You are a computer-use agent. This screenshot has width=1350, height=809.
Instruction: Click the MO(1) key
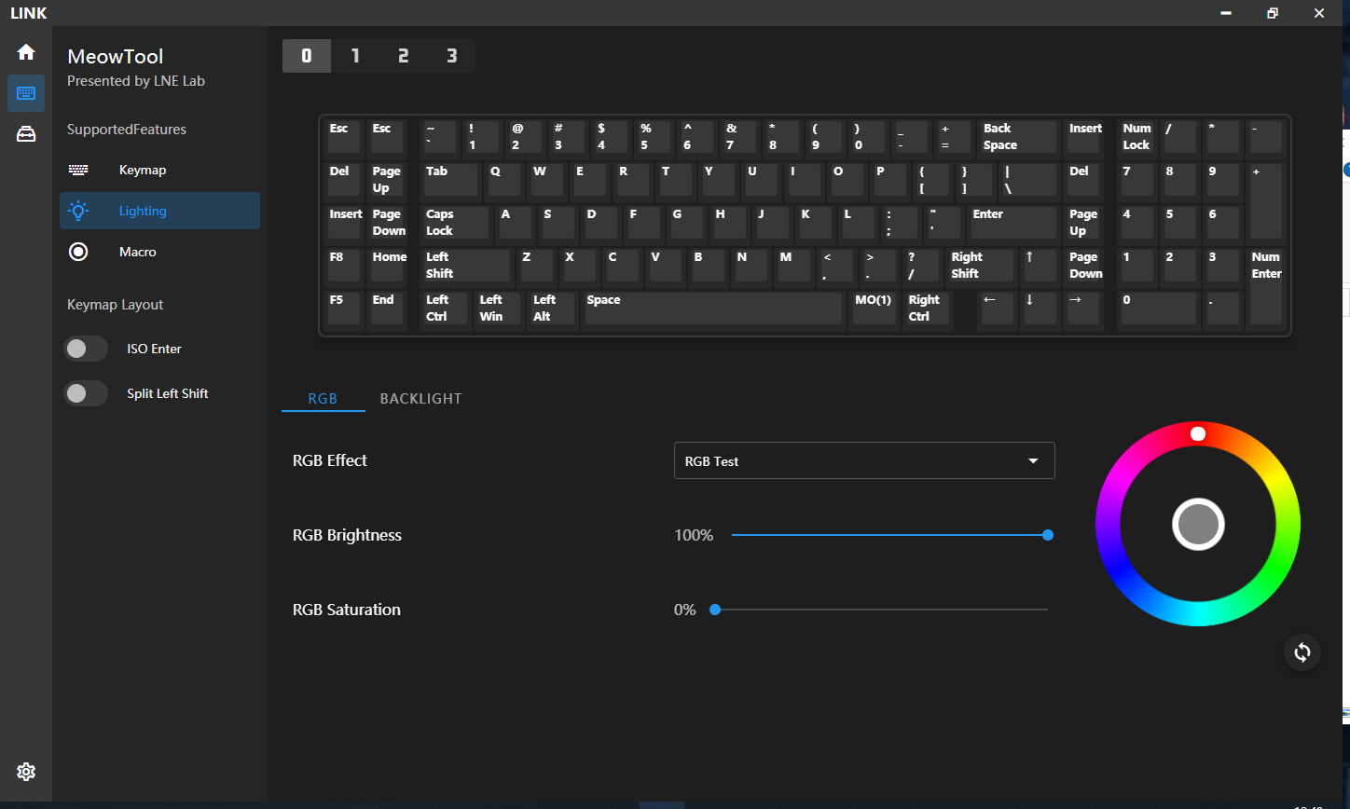(874, 309)
